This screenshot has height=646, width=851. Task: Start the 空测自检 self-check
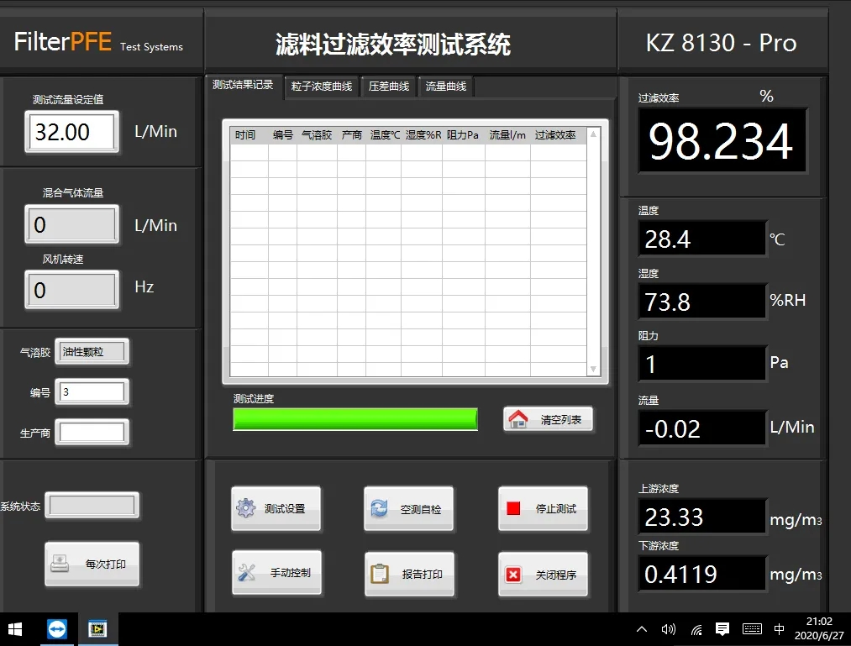408,509
